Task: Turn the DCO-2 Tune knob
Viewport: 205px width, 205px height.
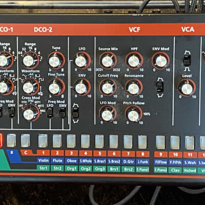Action: coord(56,60)
